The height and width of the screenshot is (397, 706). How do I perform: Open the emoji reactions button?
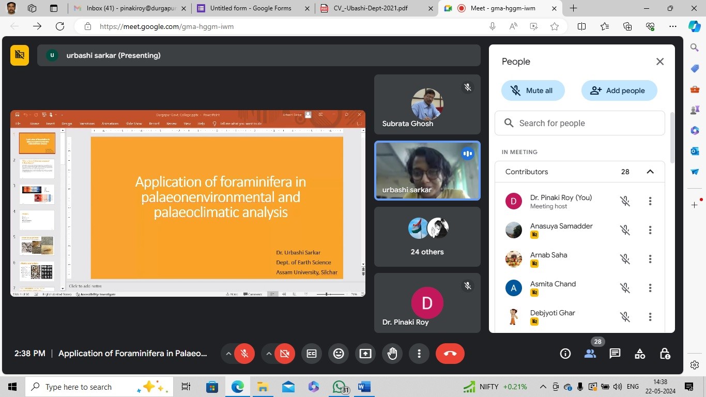coord(339,354)
